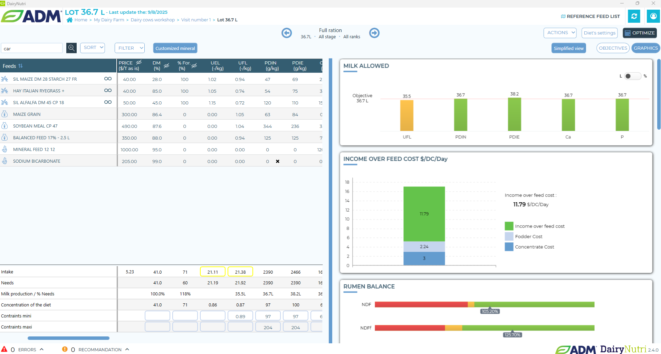Open Diet's settings
The height and width of the screenshot is (354, 661).
(599, 33)
